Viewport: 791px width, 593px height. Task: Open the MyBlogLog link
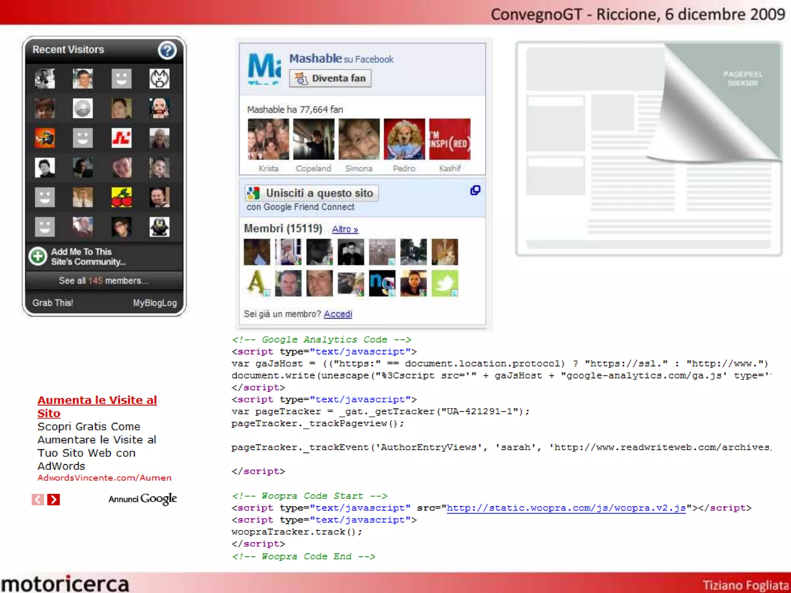[155, 303]
